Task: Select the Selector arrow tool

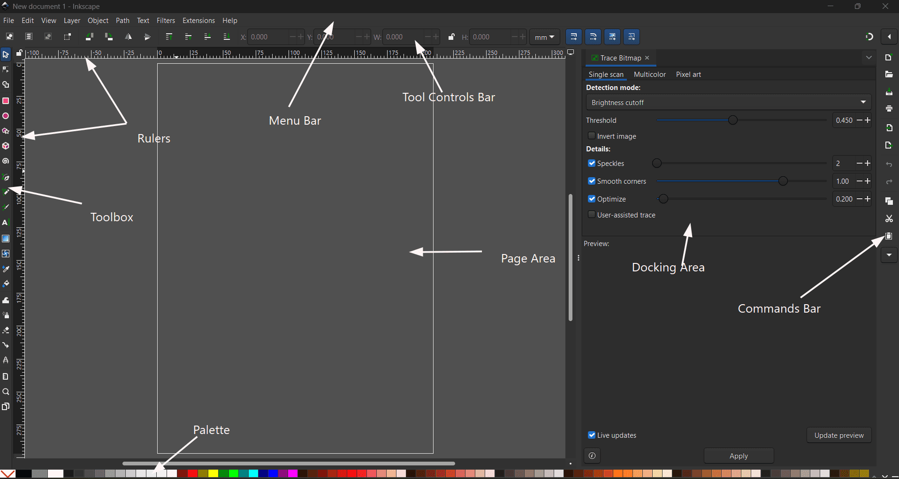Action: [x=6, y=55]
